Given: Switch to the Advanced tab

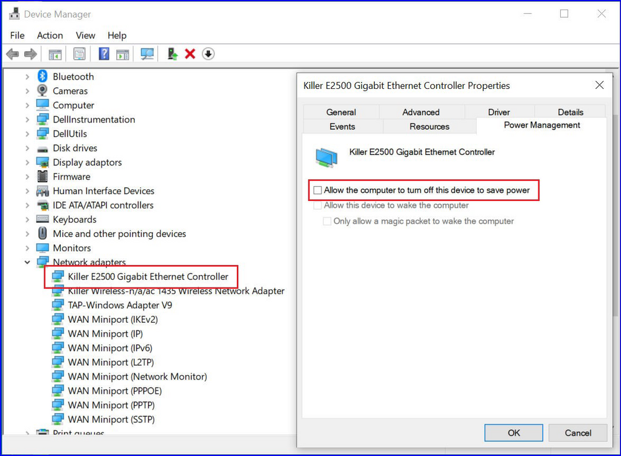Looking at the screenshot, I should 421,112.
